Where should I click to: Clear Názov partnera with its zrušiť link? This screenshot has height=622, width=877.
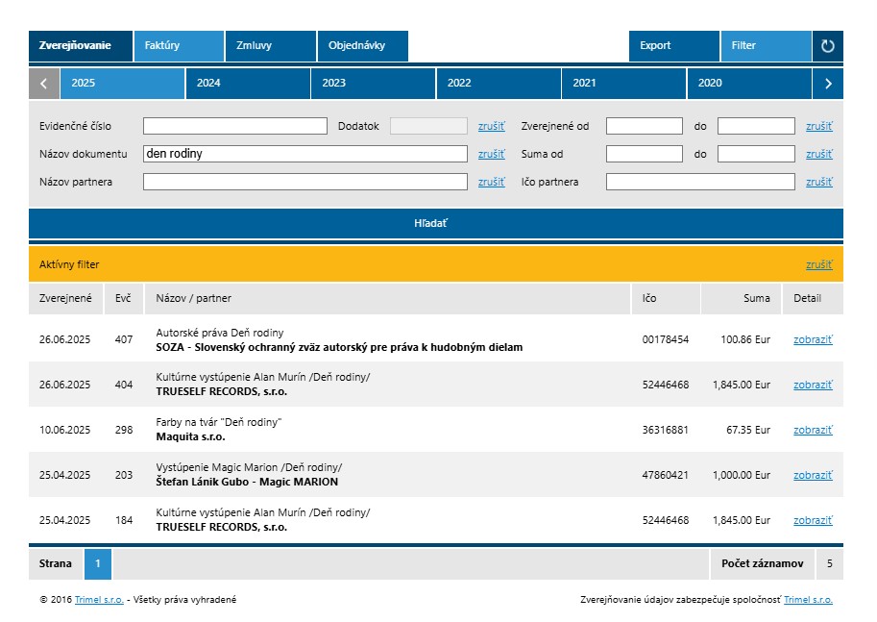[491, 182]
